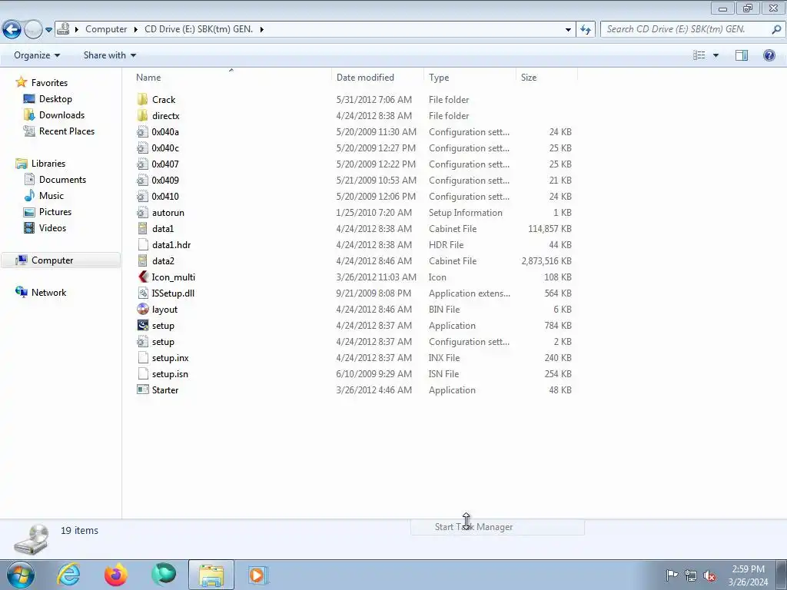Select the data1.hdr file icon
The width and height of the screenshot is (787, 590).
point(142,245)
